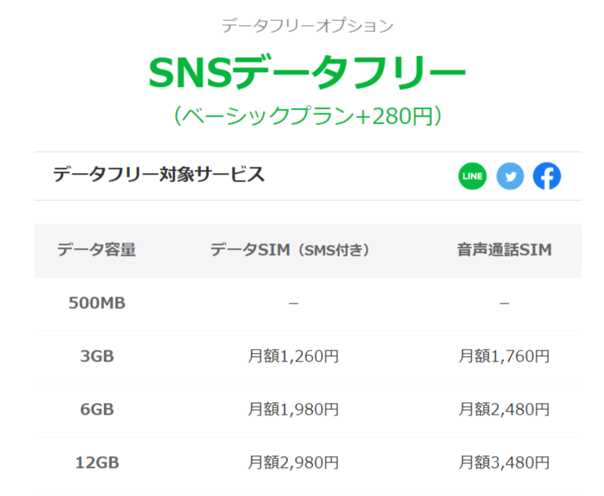Click the Twitter bird icon

510,176
